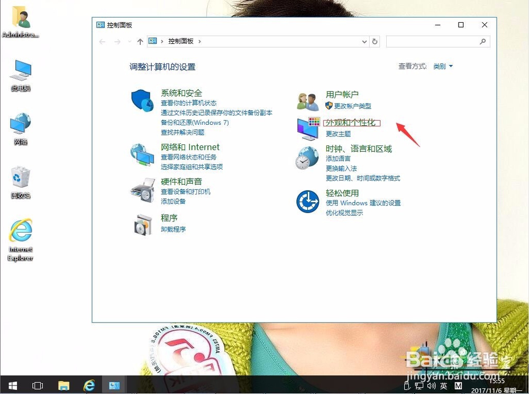
Task: Click the 控制面板 breadcrumb in address bar
Action: coord(181,41)
